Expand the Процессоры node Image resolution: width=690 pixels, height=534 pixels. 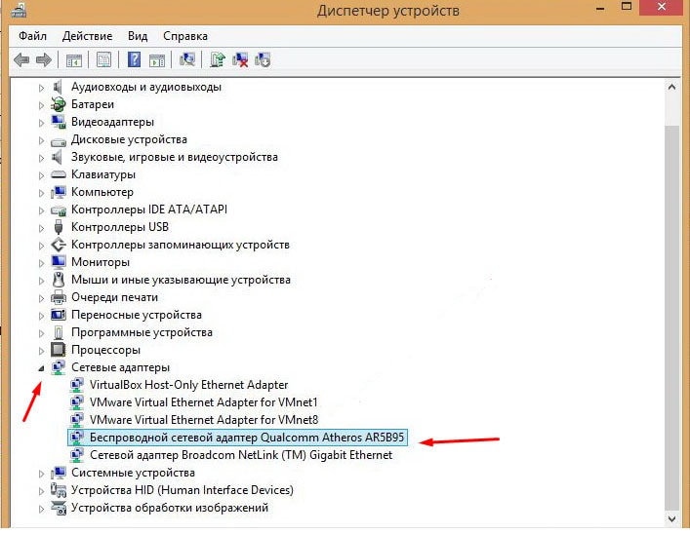pyautogui.click(x=41, y=351)
